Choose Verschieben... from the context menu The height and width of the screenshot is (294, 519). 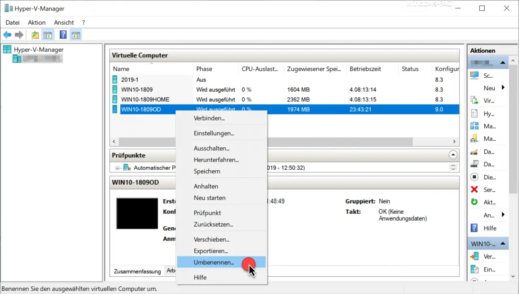click(221, 239)
